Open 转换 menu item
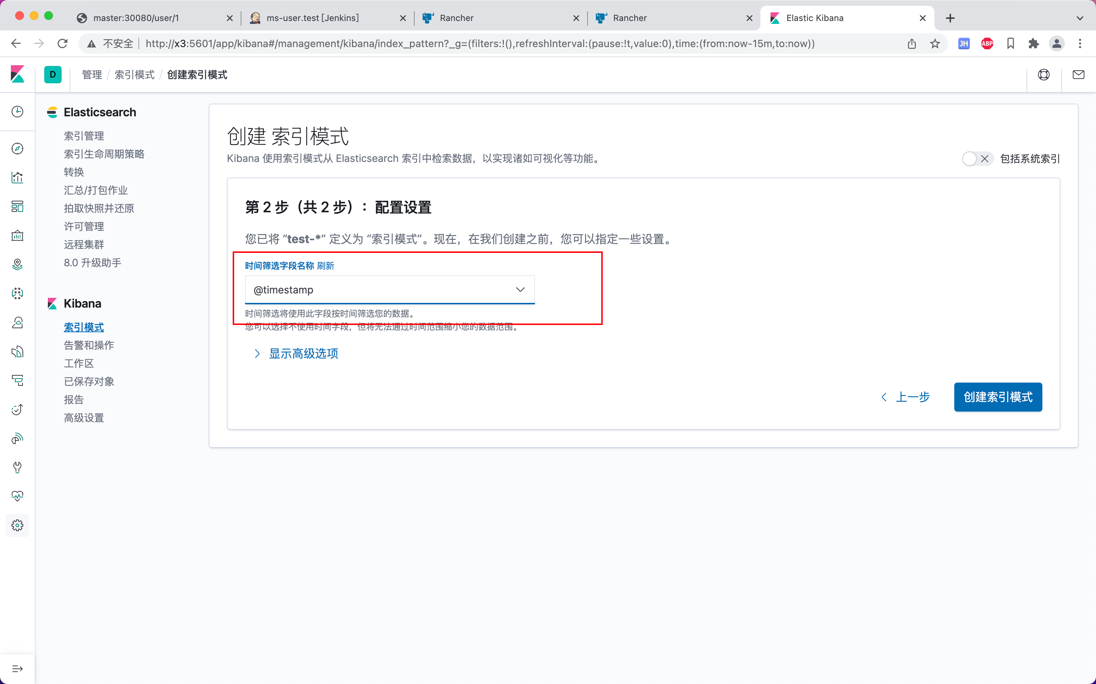 click(x=74, y=172)
